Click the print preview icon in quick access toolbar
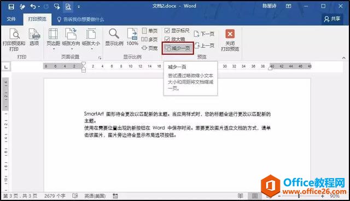This screenshot has width=350, height=201. pos(68,7)
